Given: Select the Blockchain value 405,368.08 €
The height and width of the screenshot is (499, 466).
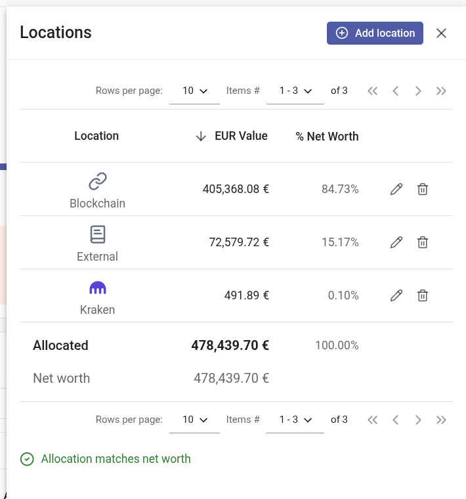Looking at the screenshot, I should [x=236, y=189].
